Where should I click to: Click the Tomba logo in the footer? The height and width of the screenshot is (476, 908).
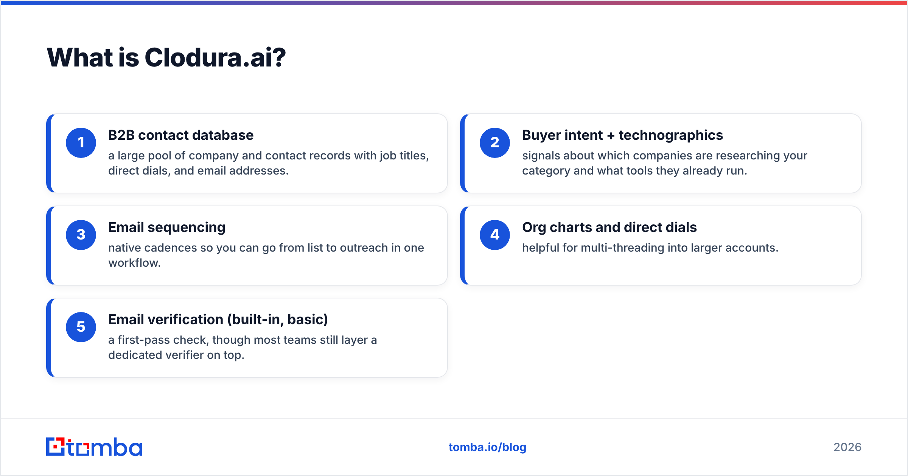click(94, 447)
